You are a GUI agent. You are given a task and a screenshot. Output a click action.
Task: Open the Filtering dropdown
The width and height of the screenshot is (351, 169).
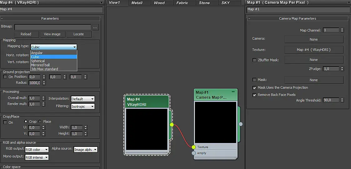click(x=83, y=107)
